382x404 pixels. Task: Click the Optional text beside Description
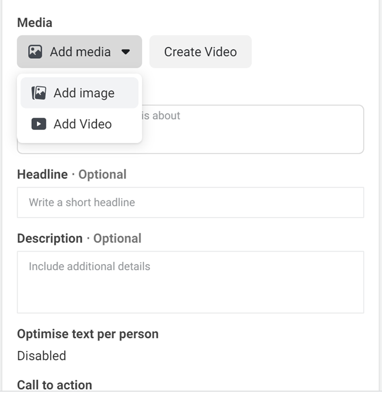(118, 239)
